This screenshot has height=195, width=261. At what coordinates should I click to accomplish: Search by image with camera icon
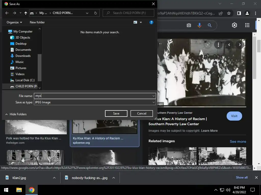click(x=189, y=25)
